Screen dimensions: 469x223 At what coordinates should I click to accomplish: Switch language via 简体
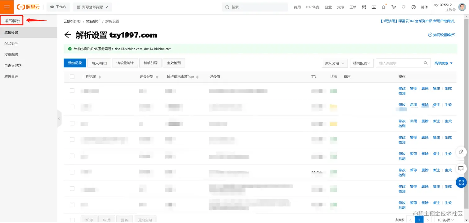tap(424, 7)
